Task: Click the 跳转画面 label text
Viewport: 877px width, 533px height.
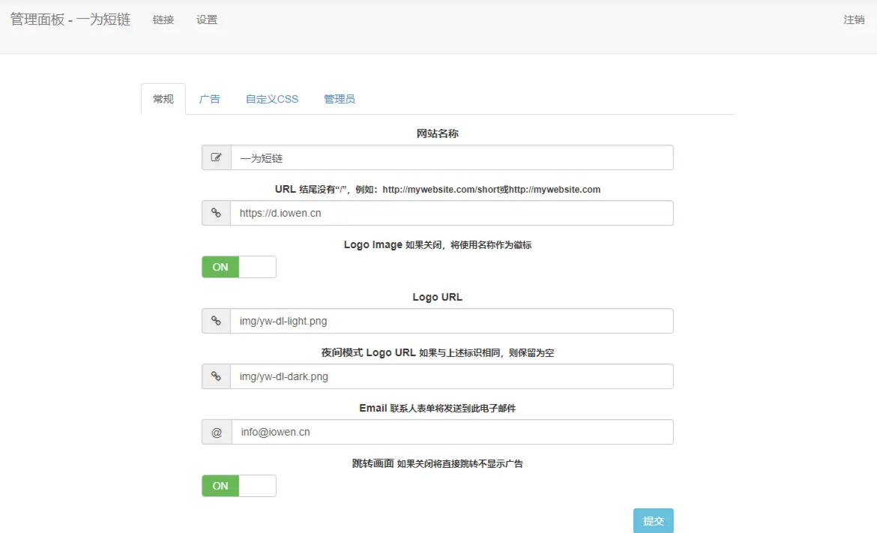Action: [x=438, y=463]
